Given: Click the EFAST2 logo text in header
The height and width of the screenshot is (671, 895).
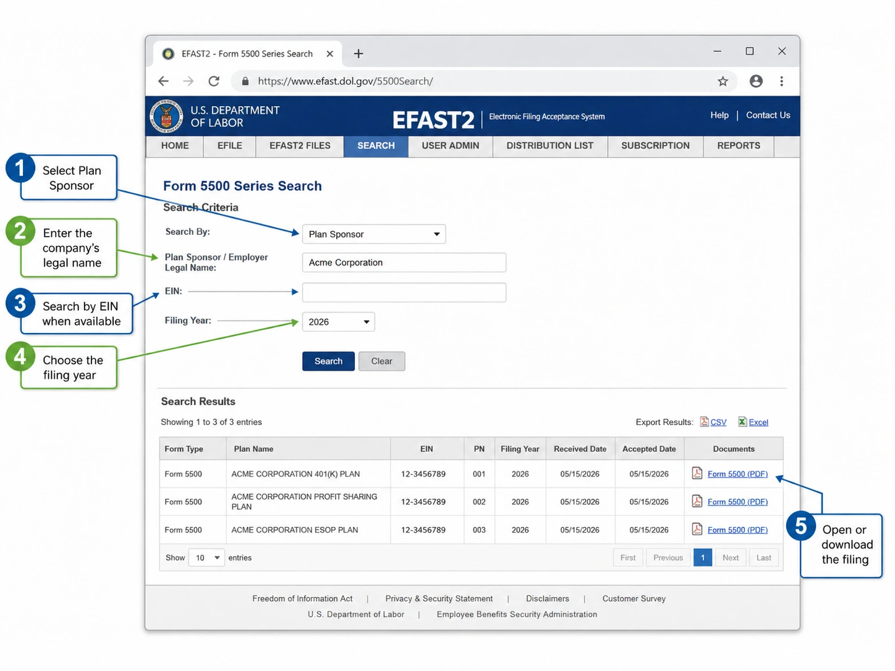Looking at the screenshot, I should click(x=433, y=119).
